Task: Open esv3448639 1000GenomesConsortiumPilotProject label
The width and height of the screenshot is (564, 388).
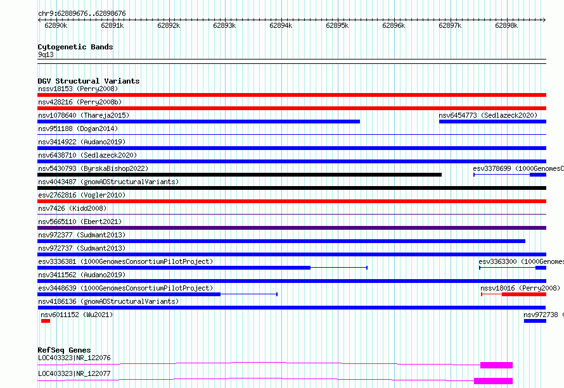Action: coord(125,288)
